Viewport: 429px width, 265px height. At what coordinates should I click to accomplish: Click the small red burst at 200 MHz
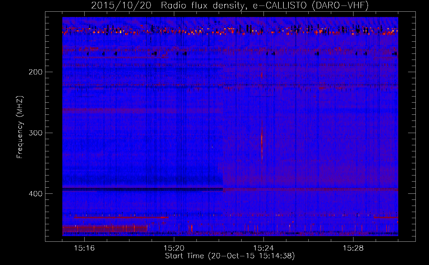262,75
